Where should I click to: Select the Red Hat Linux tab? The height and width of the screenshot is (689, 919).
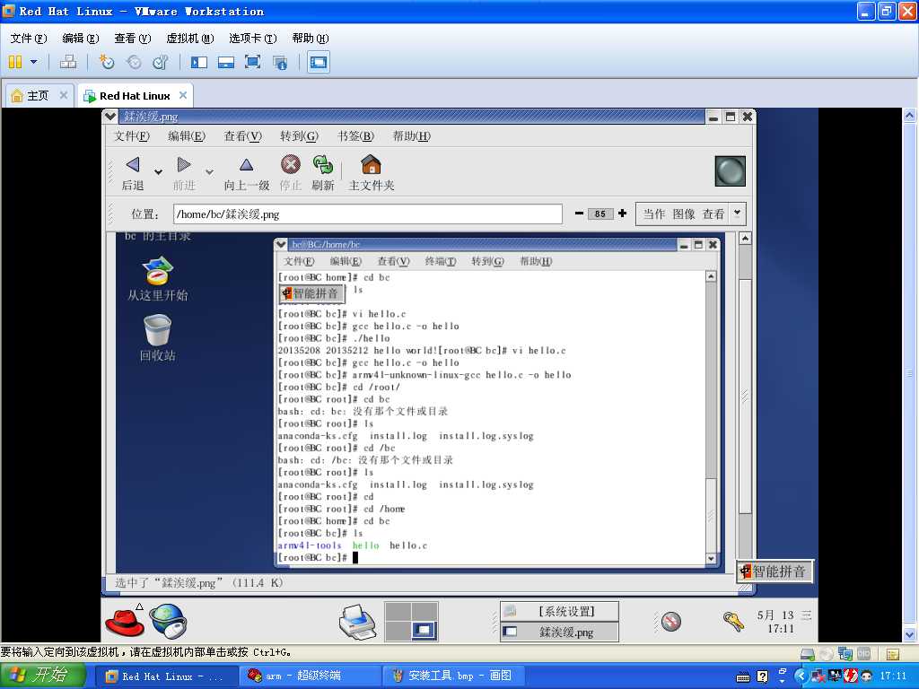pyautogui.click(x=135, y=95)
